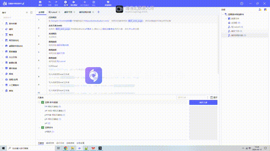Expand the 数据处理 command category
270x151 pixels.
click(3, 62)
